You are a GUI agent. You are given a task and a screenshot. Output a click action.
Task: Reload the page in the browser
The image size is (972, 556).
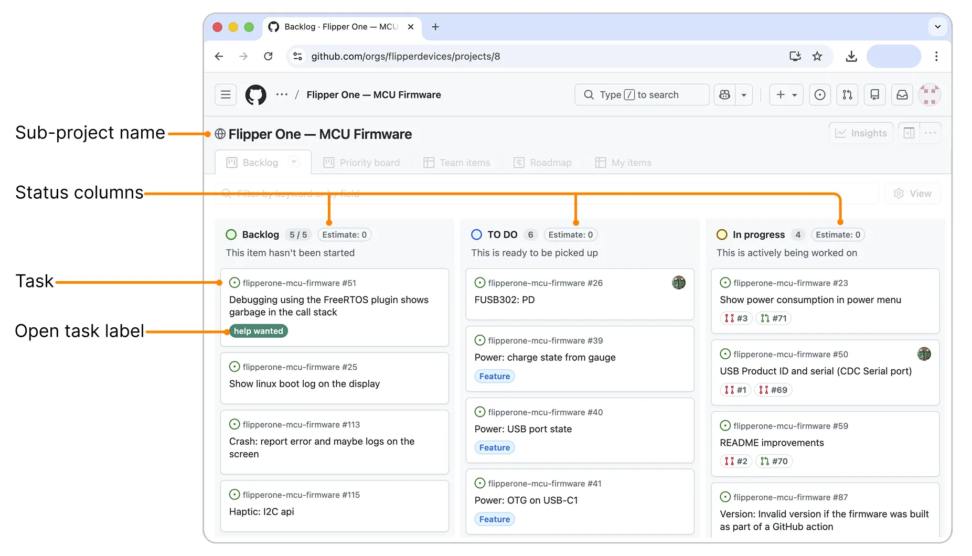(x=268, y=56)
